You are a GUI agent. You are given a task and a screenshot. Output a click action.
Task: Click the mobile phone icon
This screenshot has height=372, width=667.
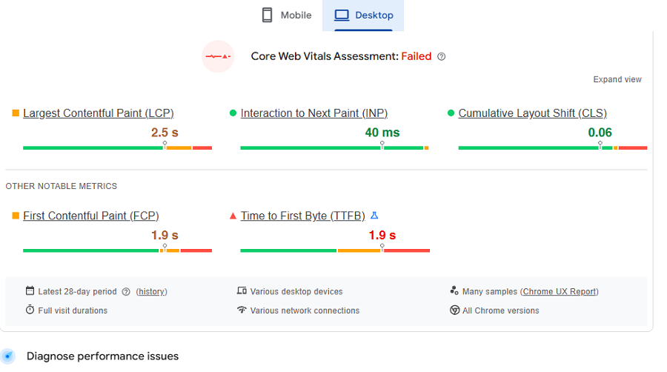pos(267,15)
